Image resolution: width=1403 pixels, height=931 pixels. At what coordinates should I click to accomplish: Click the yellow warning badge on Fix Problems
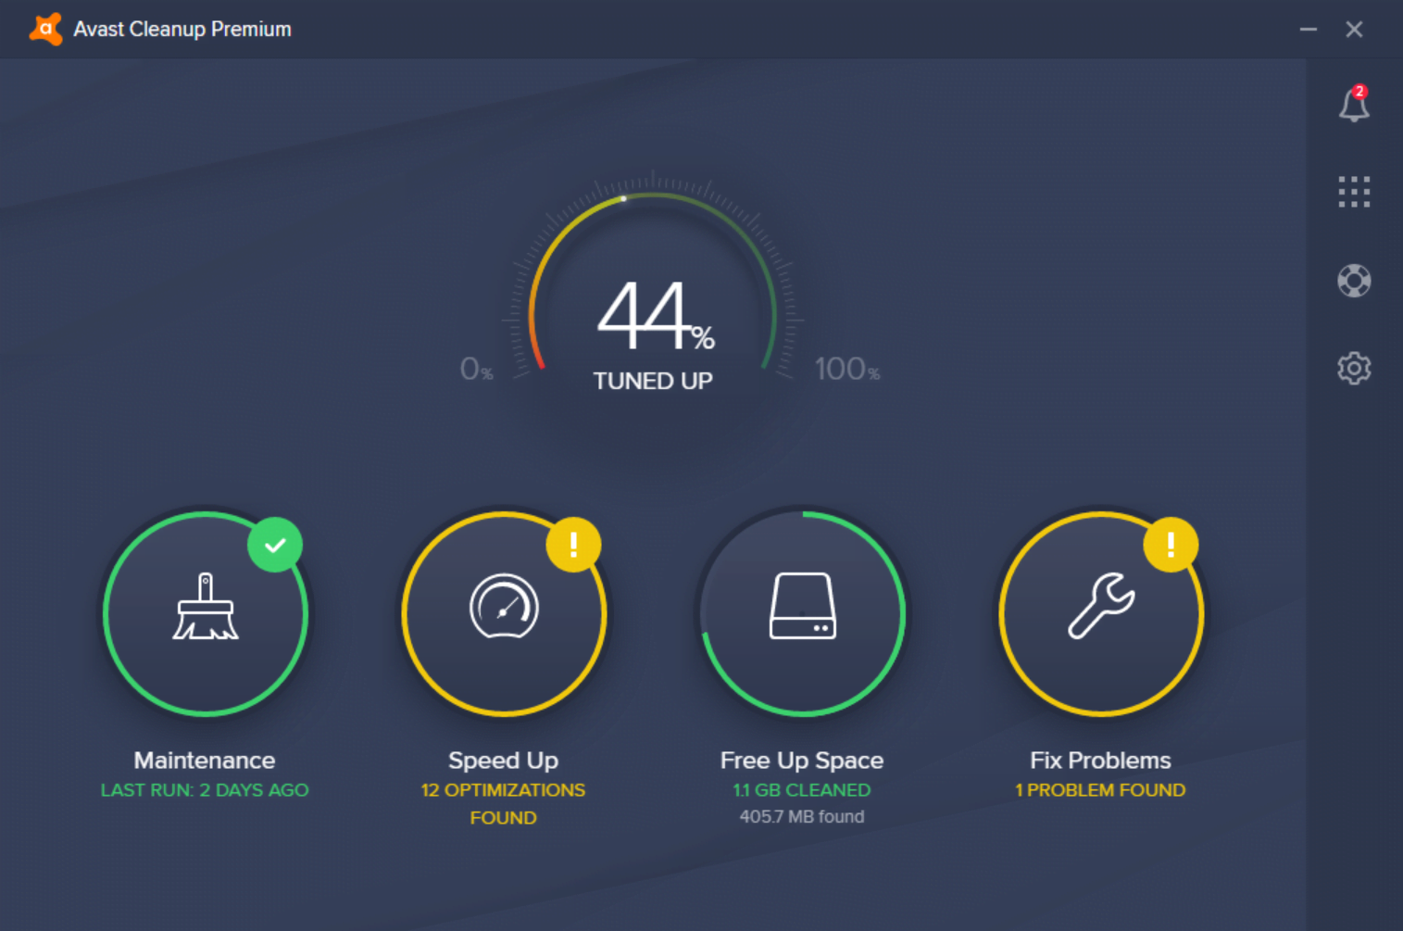[1171, 545]
